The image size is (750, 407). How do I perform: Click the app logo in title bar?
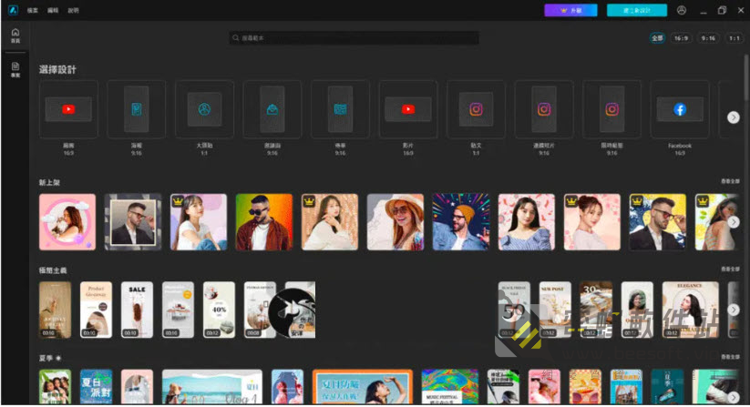(x=13, y=9)
